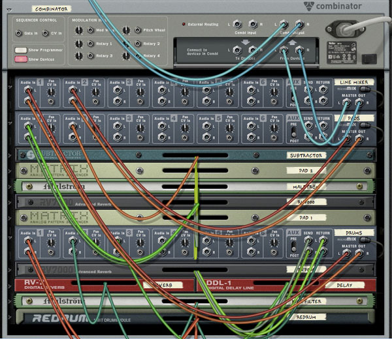Click the CV In jack under Sequencer Control

(45, 33)
